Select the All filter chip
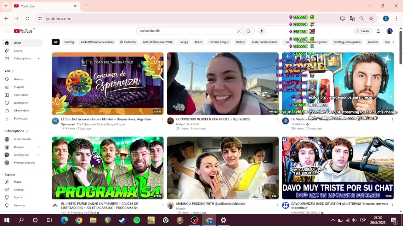This screenshot has width=403, height=226. [55, 42]
